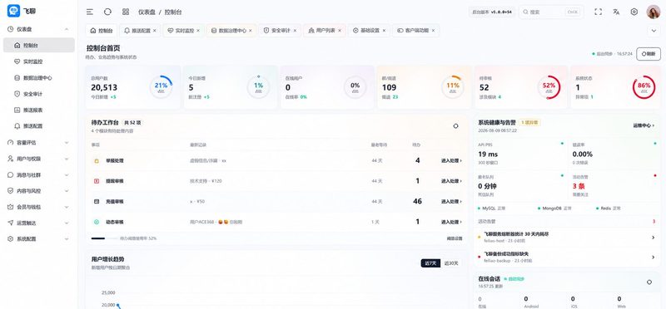Screen dimensions: 666x309
Task: Open 实时监控 in the sidebar
Action: [38, 61]
